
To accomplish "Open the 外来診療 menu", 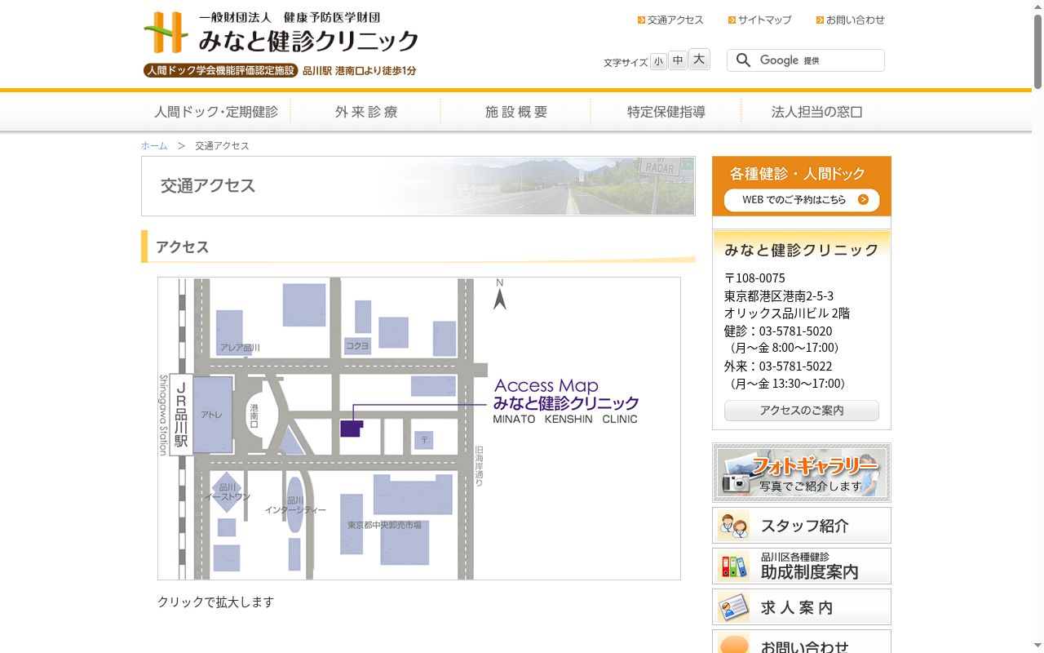I will point(366,112).
